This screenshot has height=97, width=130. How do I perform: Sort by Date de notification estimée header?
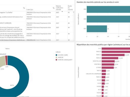click(x=60, y=8)
